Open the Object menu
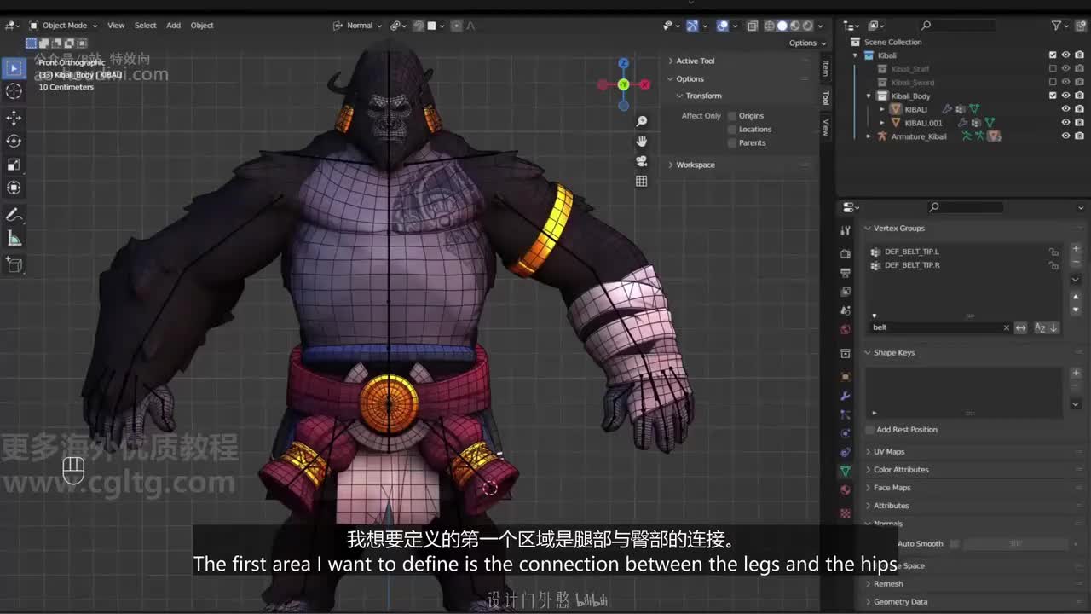1091x614 pixels. [x=202, y=26]
